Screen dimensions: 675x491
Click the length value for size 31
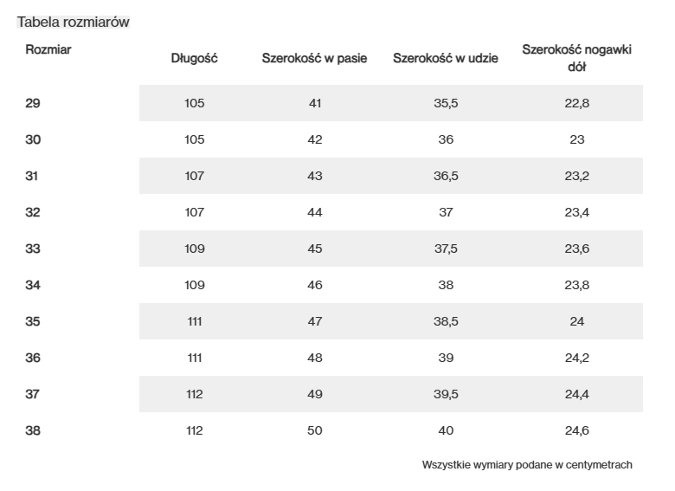(195, 176)
